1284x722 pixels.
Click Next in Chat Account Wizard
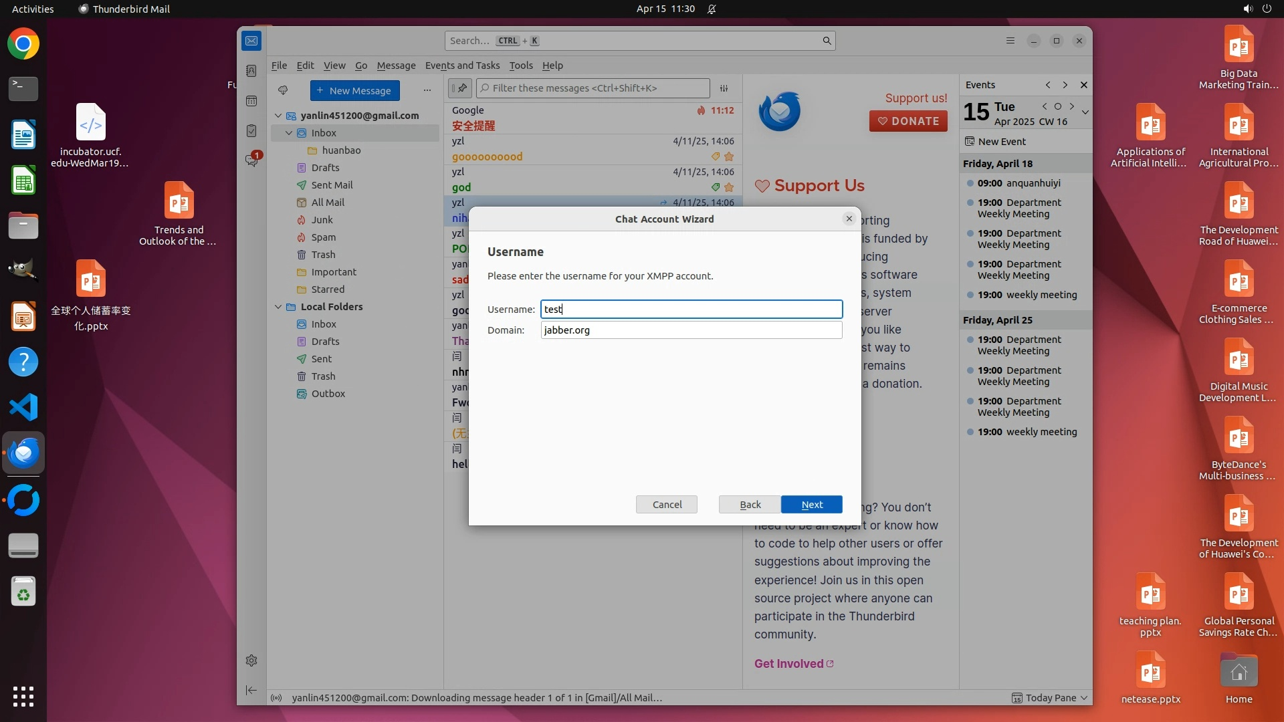pos(811,505)
